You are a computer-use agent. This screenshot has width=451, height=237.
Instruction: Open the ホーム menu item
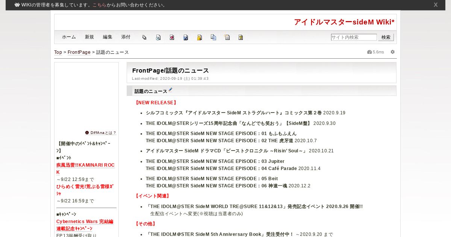click(x=69, y=37)
